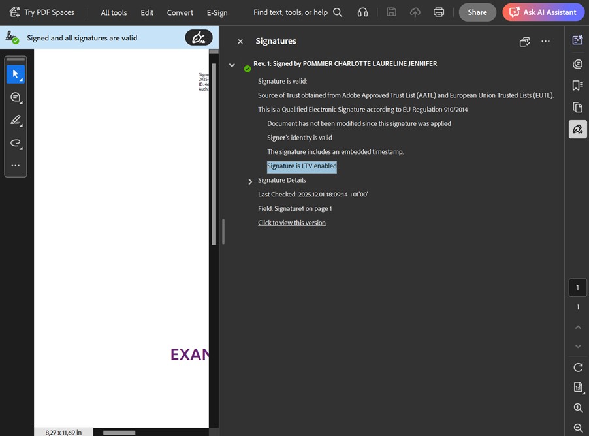Open Try PDF Spaces
The height and width of the screenshot is (436, 589).
point(42,12)
